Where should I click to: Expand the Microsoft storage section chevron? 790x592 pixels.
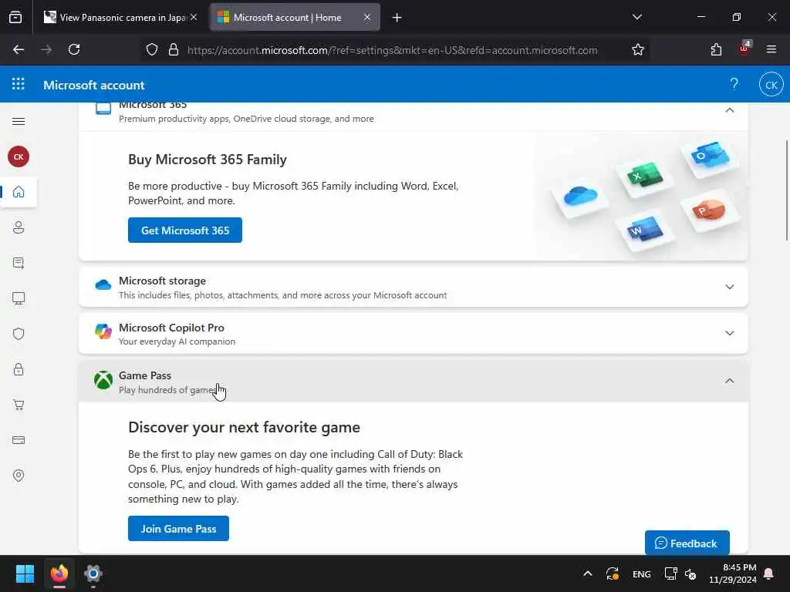coord(730,287)
